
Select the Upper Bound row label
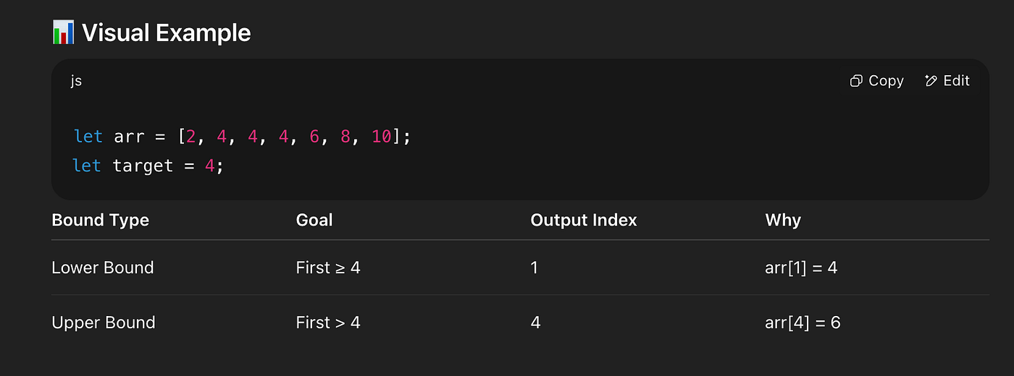(104, 322)
